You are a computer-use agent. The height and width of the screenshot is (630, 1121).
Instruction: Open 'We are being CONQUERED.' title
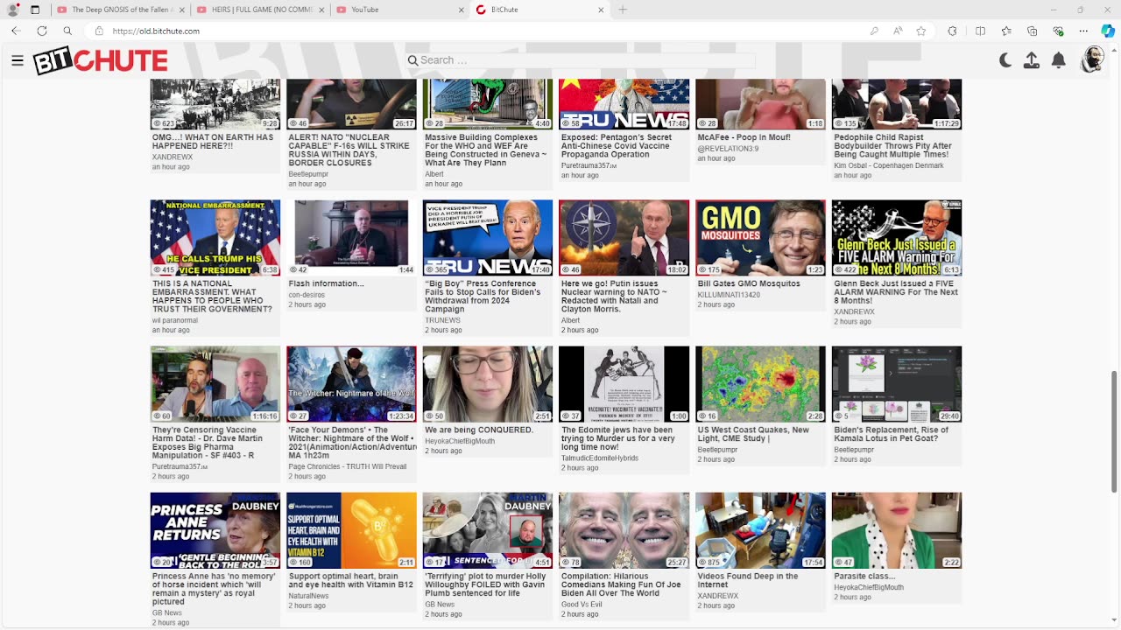click(x=479, y=430)
